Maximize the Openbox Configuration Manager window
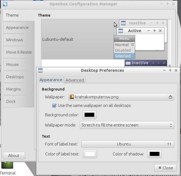This screenshot has width=181, height=176. coord(167,4)
